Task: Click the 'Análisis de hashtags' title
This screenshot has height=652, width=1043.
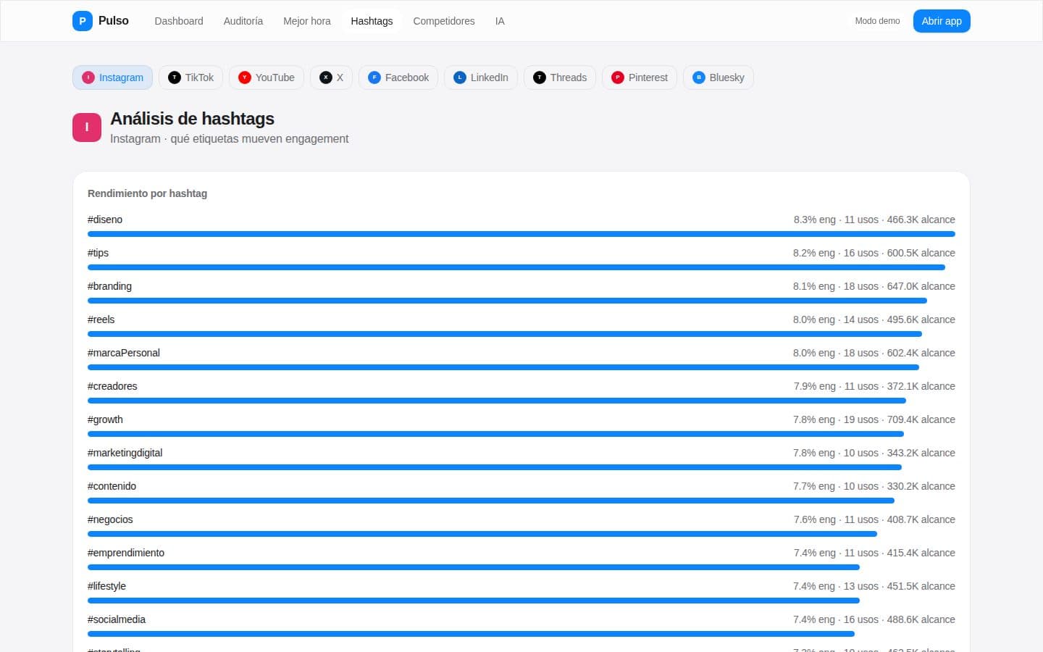Action: pyautogui.click(x=192, y=119)
